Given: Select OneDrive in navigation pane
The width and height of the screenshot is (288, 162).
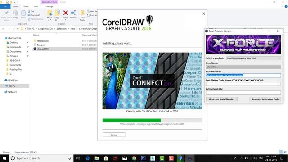Looking at the screenshot, I should 13,80.
